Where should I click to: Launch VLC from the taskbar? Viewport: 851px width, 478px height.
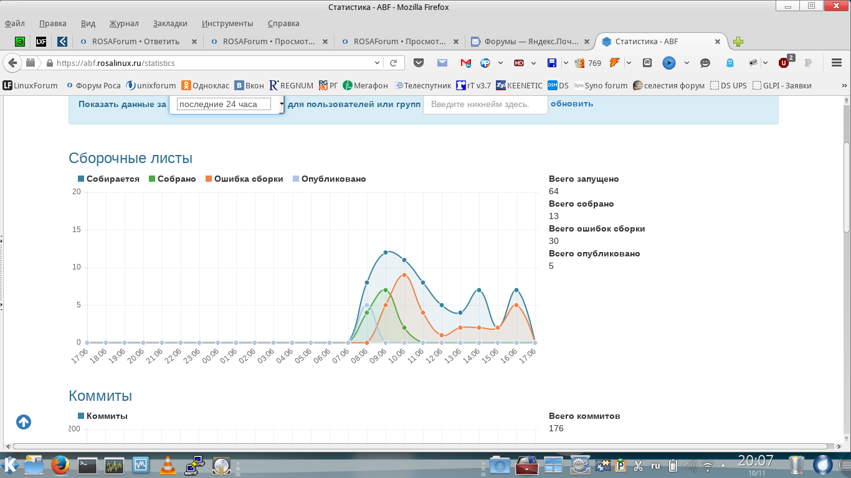(x=167, y=465)
